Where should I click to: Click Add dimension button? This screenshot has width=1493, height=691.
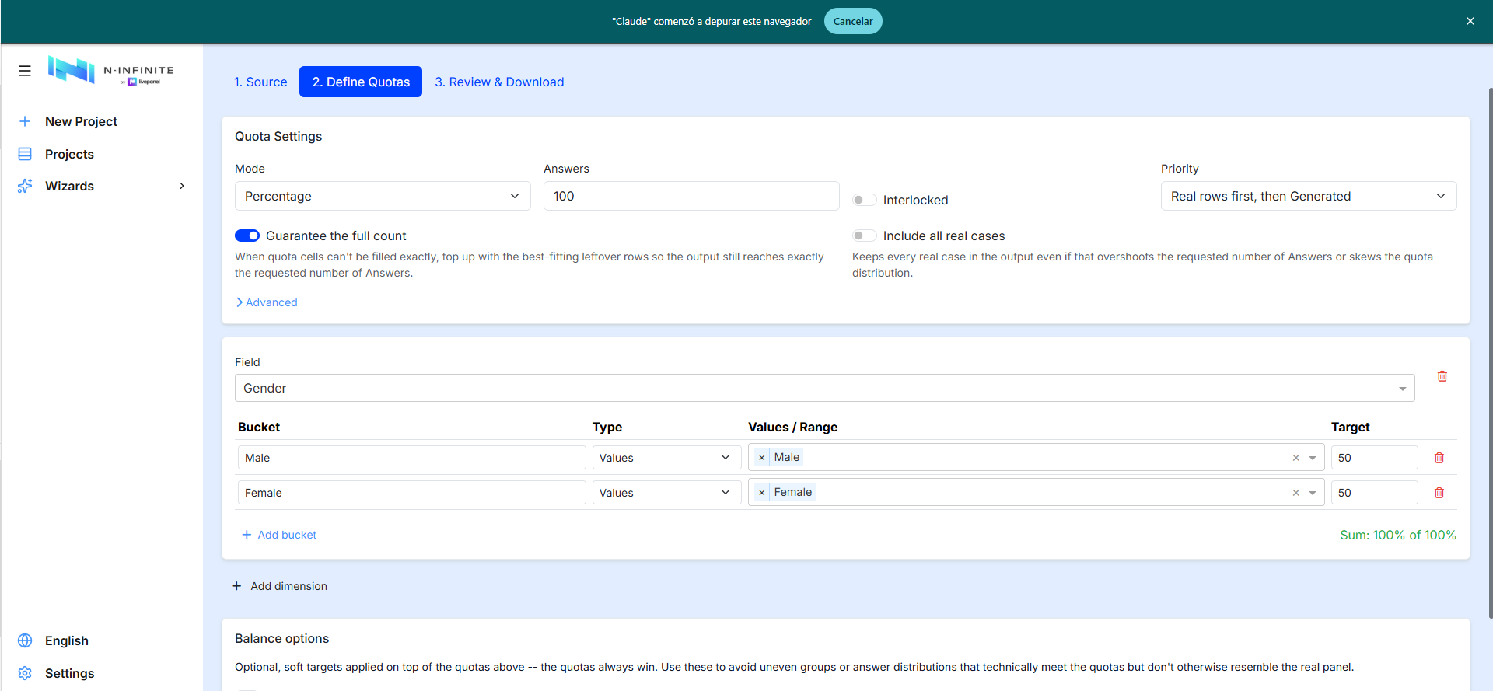pos(279,586)
